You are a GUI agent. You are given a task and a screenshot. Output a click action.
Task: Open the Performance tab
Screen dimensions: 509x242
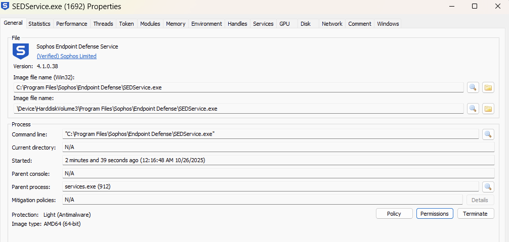click(x=71, y=24)
